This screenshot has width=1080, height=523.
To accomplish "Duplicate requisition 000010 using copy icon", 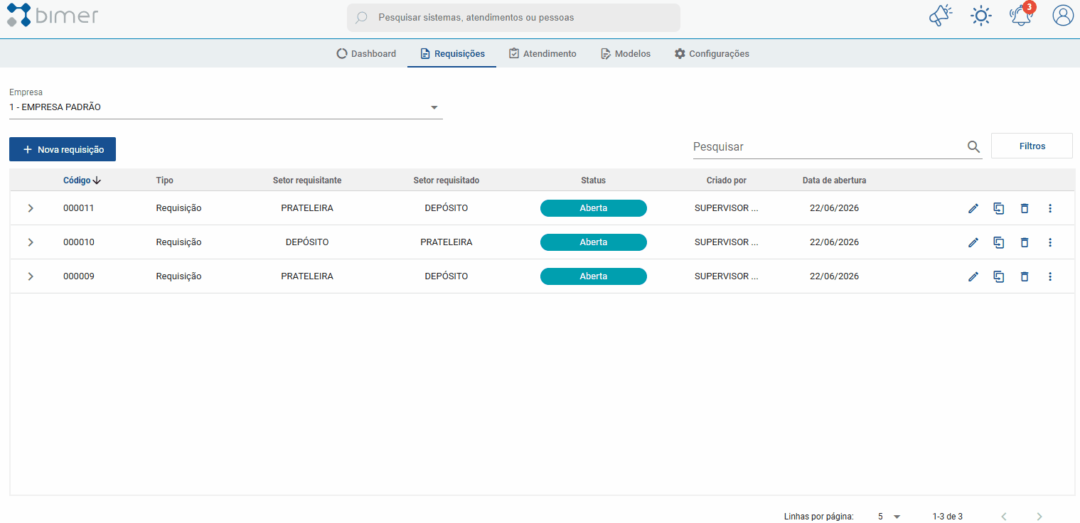I will point(999,242).
